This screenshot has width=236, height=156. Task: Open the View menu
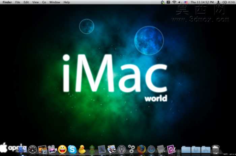(x=35, y=2)
